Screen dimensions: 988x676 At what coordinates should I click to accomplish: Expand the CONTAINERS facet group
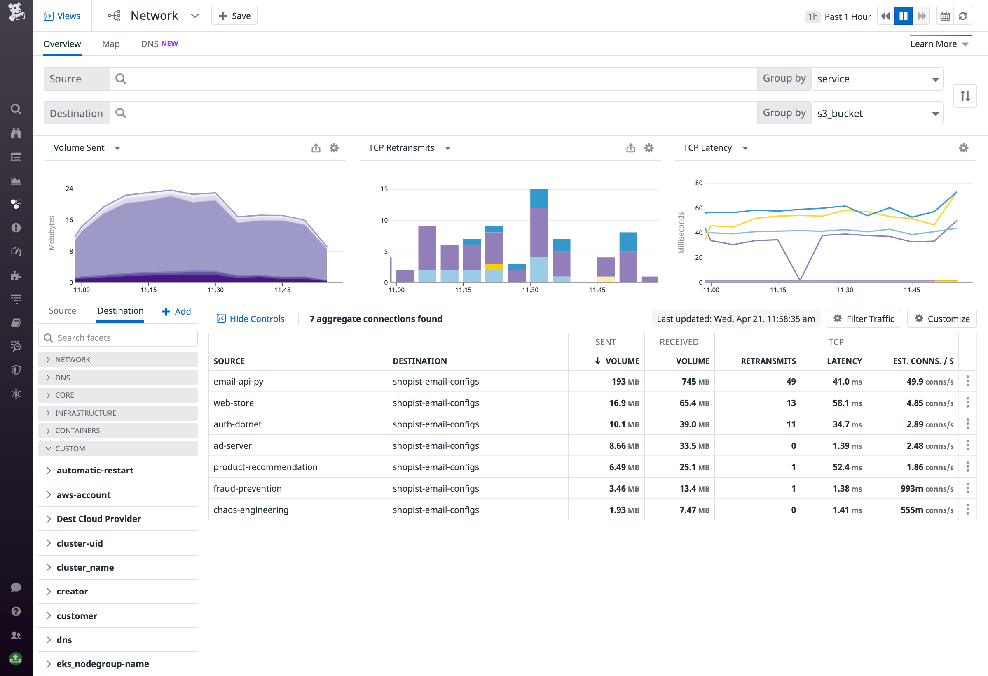(78, 430)
